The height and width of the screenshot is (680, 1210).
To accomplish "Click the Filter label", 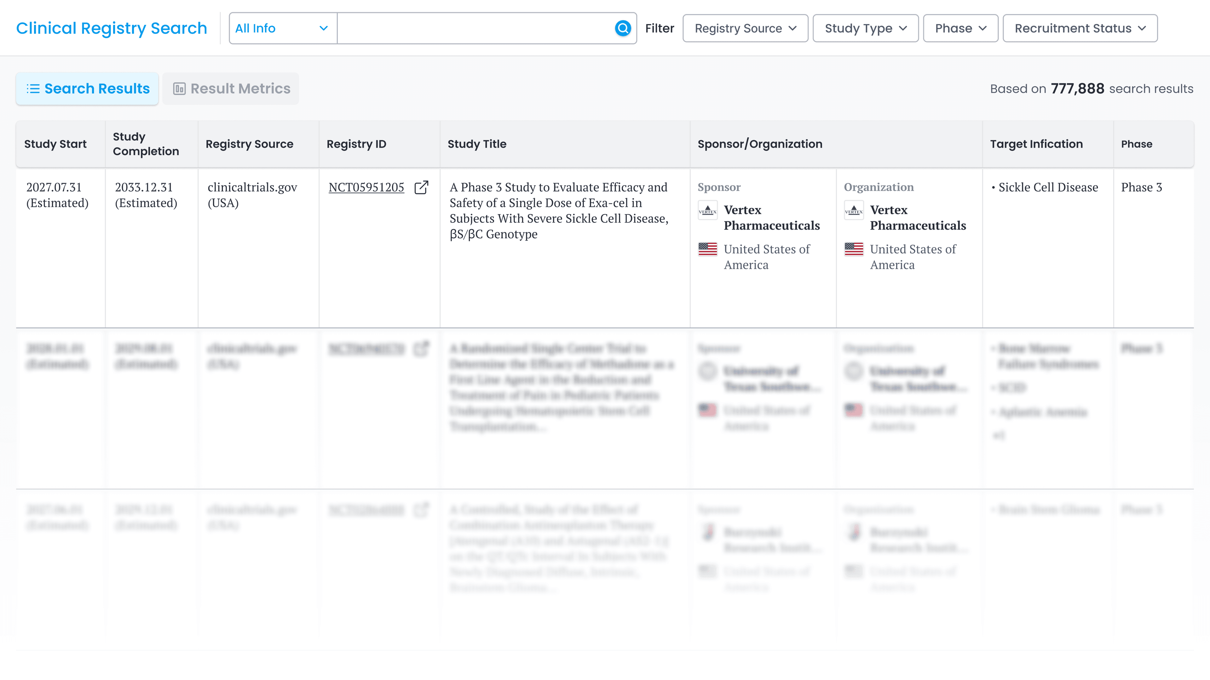I will (x=660, y=28).
